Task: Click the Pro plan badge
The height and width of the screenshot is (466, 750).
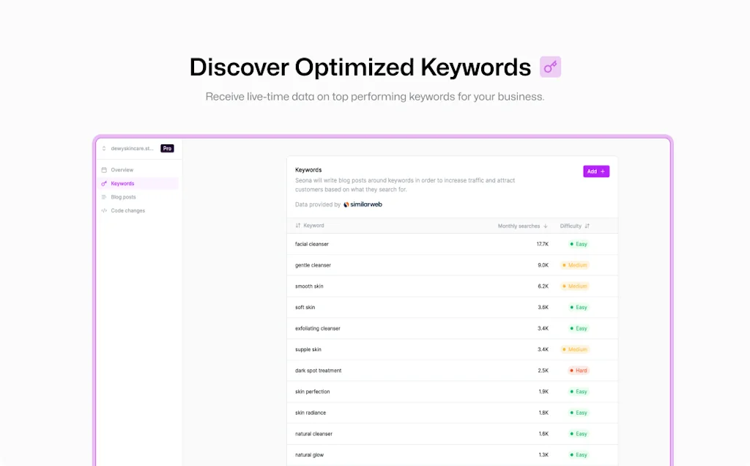Action: [167, 148]
